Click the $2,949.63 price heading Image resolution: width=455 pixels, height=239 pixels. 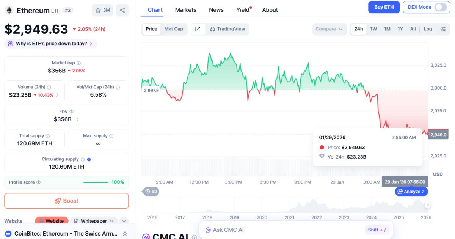36,29
